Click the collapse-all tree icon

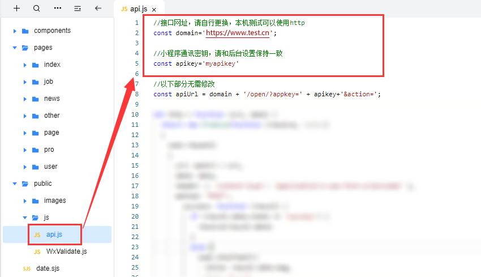point(78,8)
